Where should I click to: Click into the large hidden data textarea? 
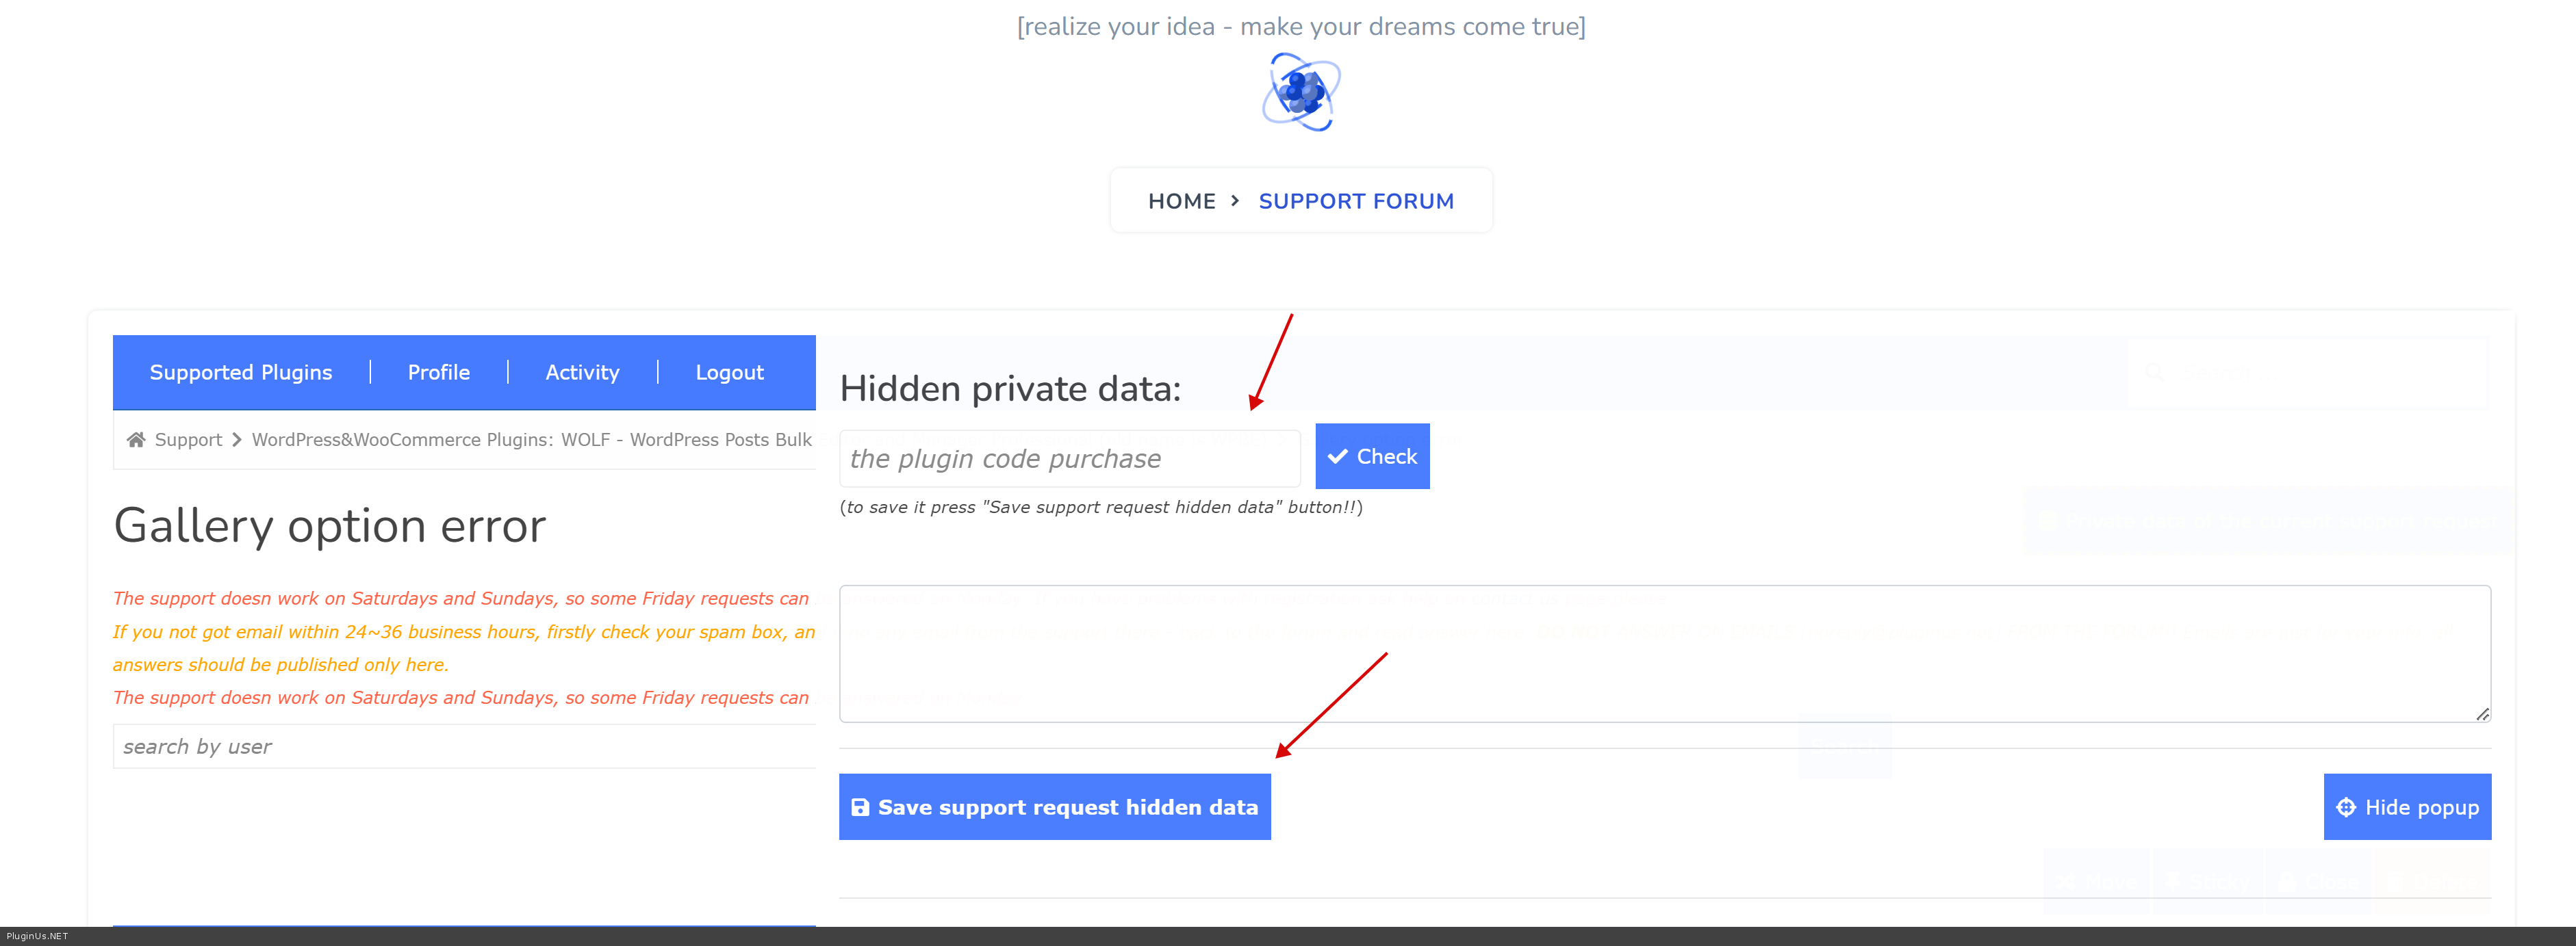pos(1663,653)
